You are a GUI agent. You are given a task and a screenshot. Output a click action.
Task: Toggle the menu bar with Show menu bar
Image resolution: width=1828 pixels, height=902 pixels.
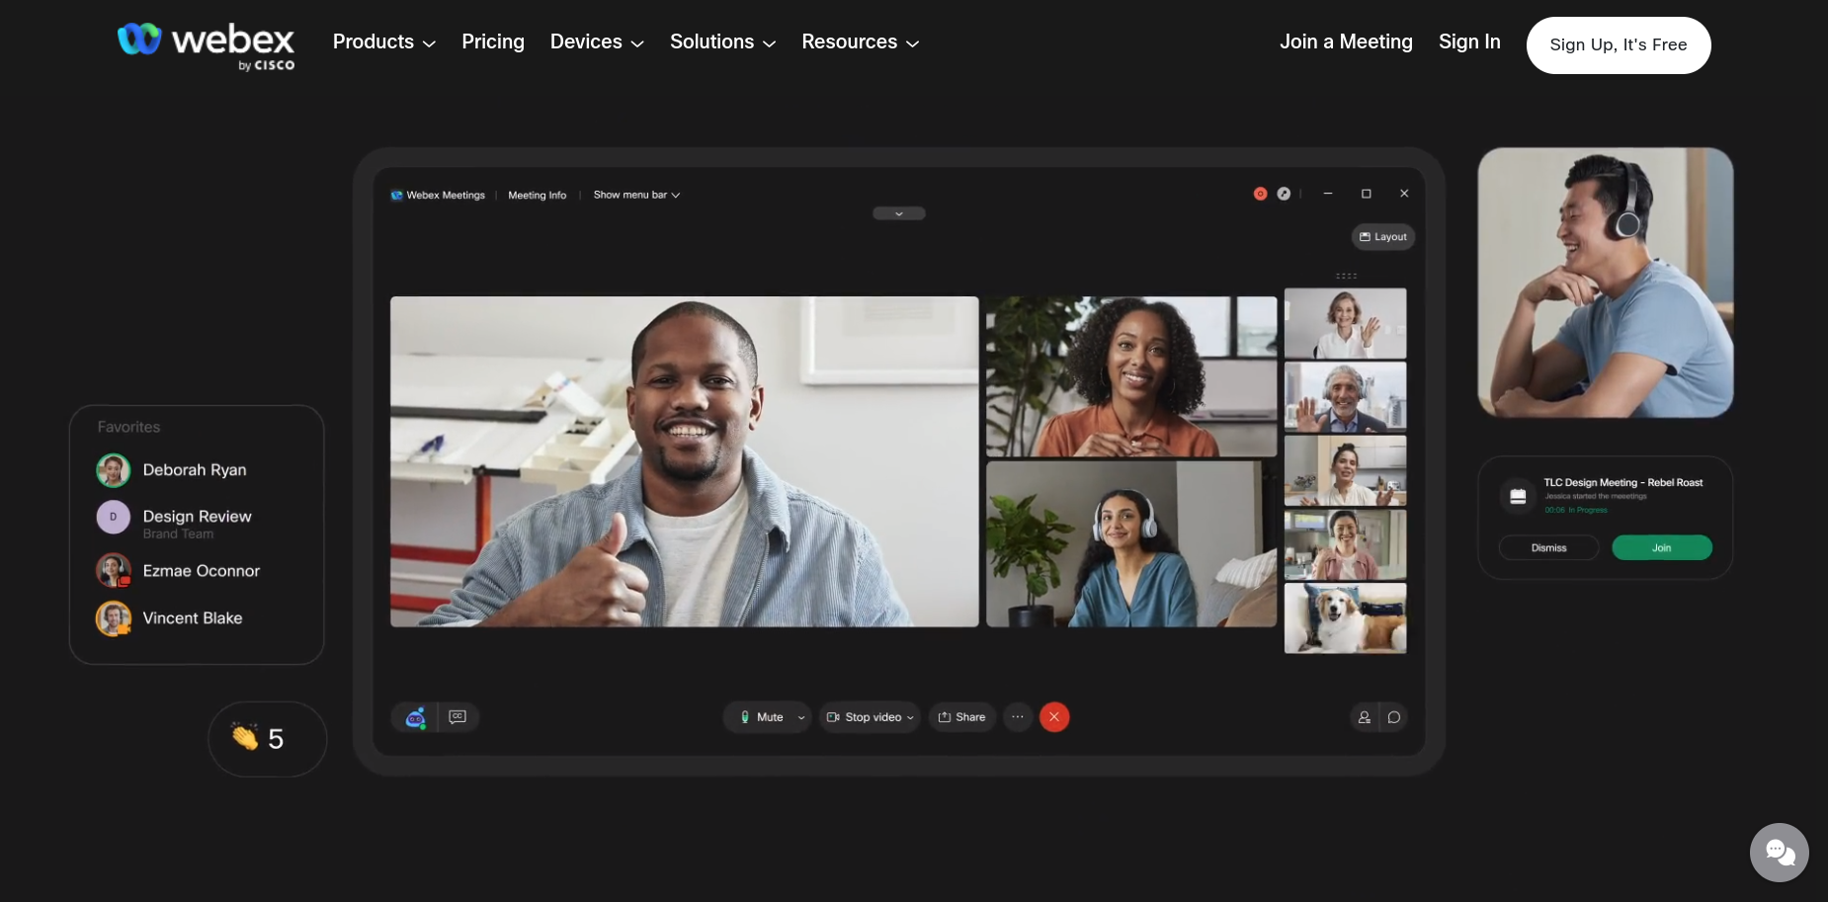click(635, 195)
